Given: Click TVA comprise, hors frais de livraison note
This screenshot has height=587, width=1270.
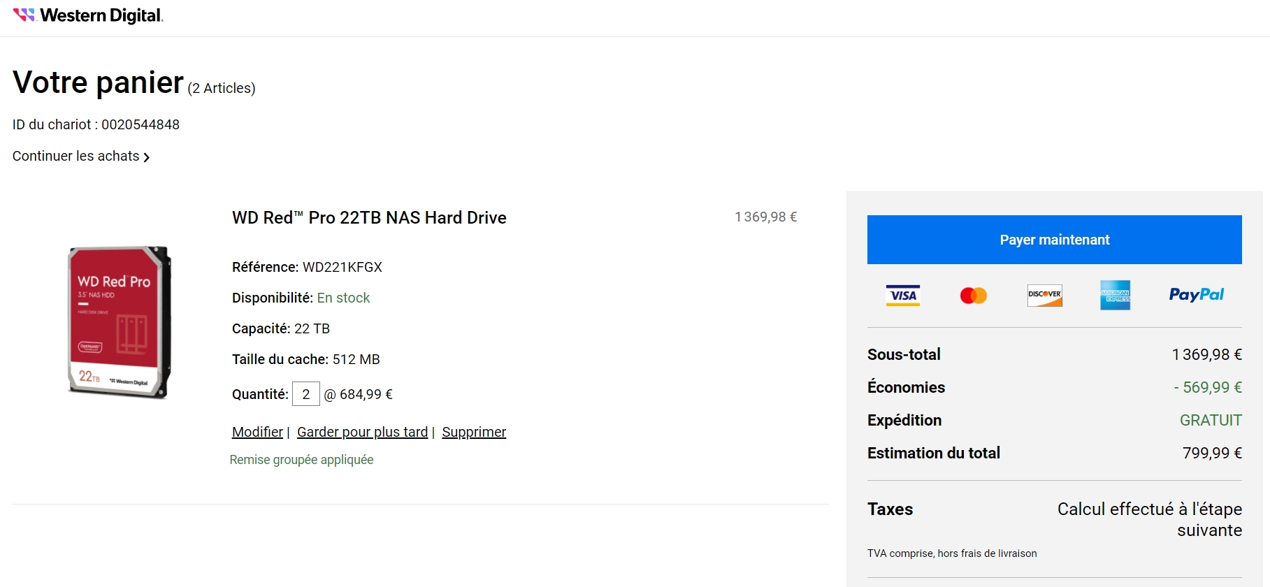Looking at the screenshot, I should [x=952, y=553].
